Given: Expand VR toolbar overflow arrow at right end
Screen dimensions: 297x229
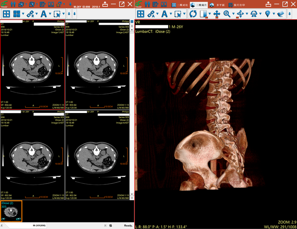Looking at the screenshot, I should click(x=290, y=14).
